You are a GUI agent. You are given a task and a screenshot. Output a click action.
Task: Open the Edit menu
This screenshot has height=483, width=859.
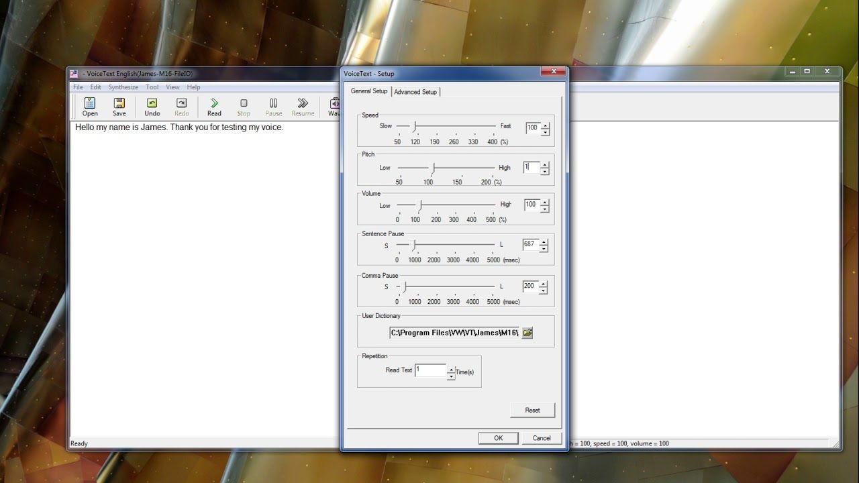tap(96, 87)
